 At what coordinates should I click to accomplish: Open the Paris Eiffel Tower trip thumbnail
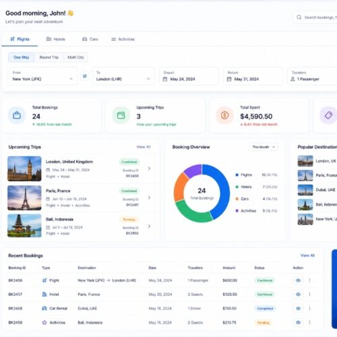[24, 198]
